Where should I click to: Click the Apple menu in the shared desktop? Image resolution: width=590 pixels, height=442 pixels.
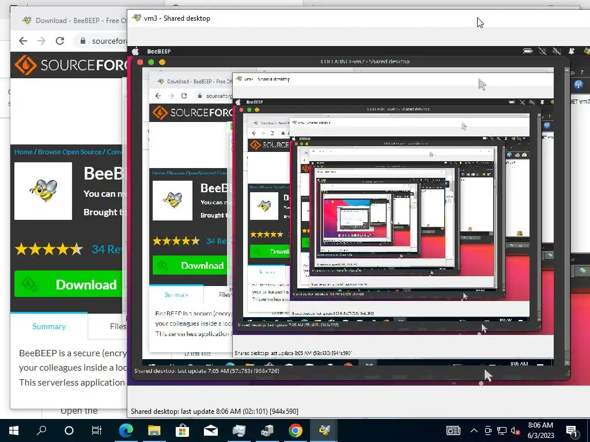[x=135, y=51]
